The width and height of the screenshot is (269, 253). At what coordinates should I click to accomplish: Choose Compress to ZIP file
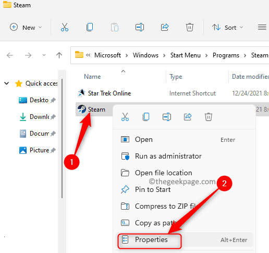coord(184,206)
